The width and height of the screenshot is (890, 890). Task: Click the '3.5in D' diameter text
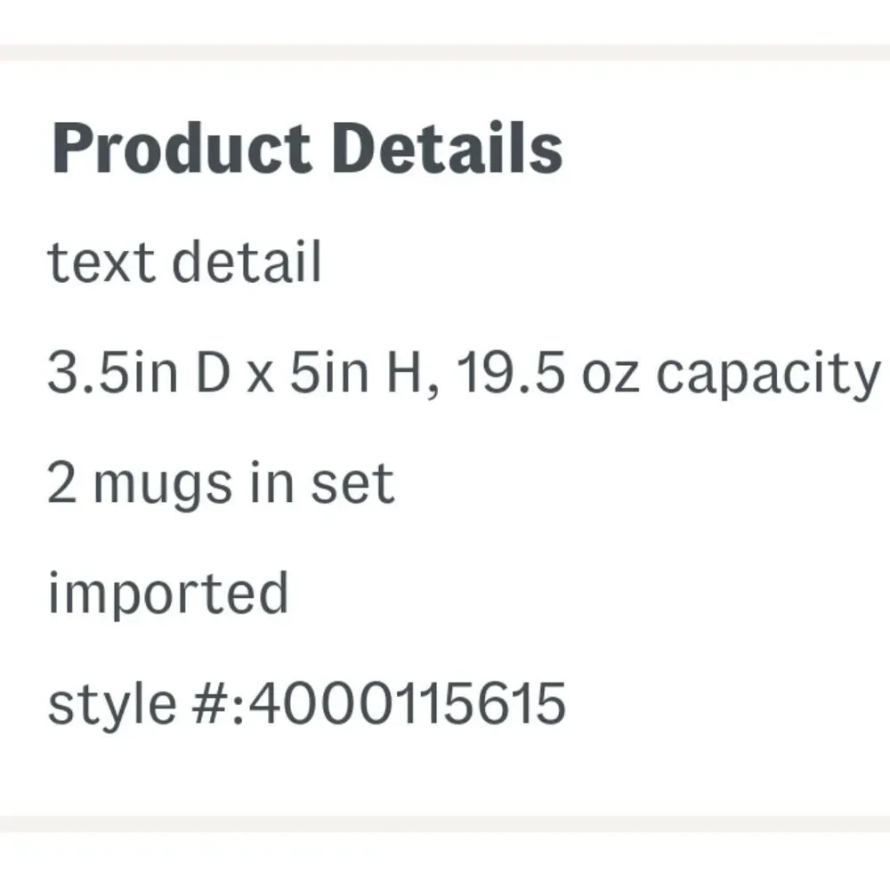139,372
